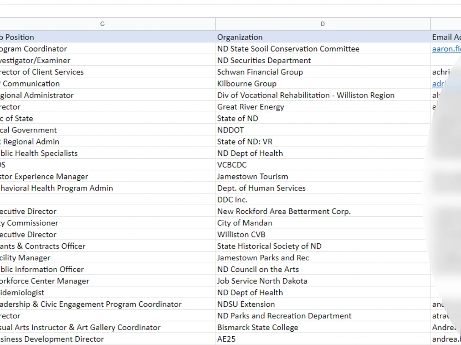Select Workforce Center Manager cell

pos(107,281)
